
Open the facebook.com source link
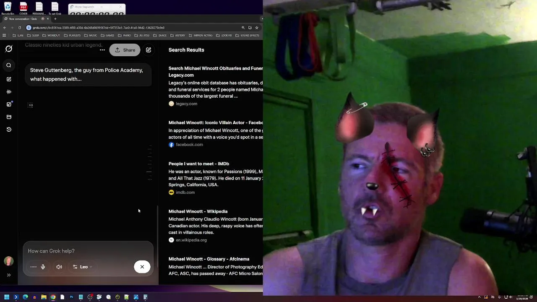click(x=186, y=145)
